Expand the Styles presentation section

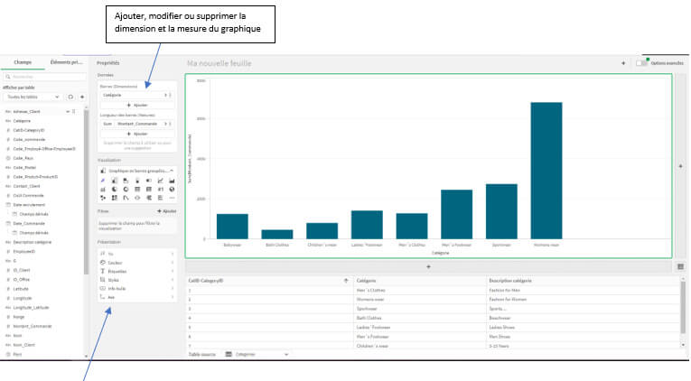(x=137, y=280)
